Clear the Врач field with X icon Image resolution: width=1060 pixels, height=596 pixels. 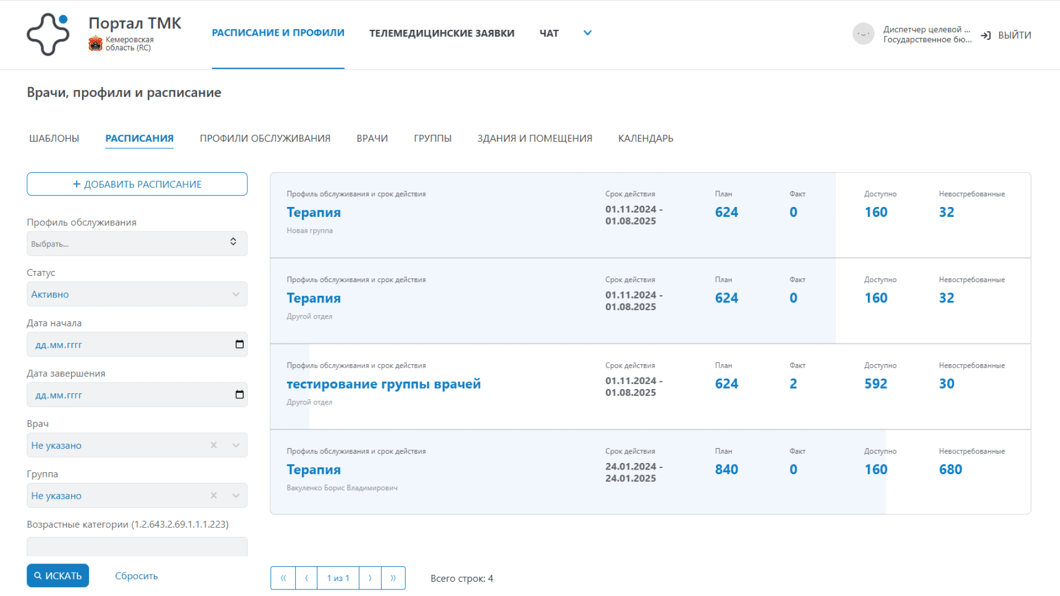[214, 445]
